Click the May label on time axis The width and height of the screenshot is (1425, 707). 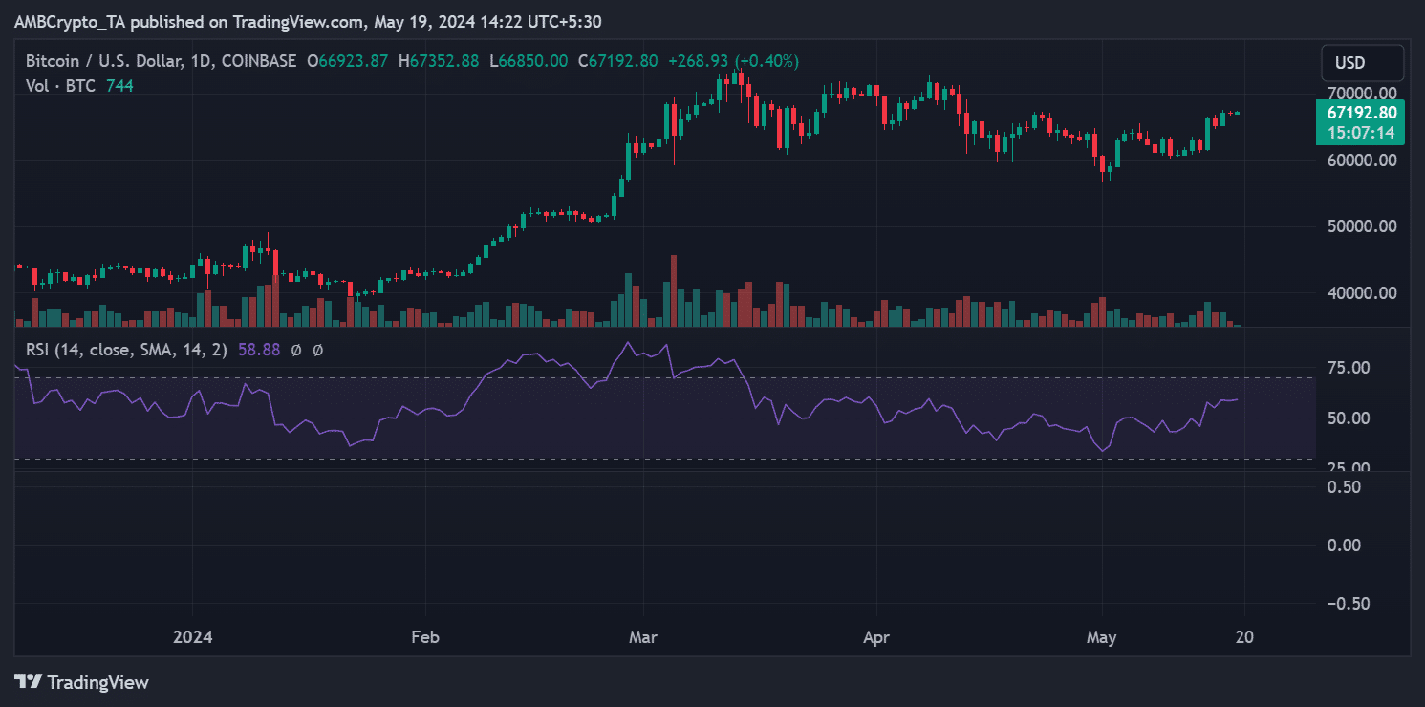(1102, 636)
